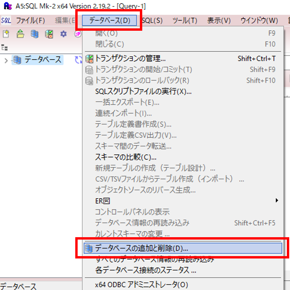Choose テーブル定義書作成(S)... entry
This screenshot has height=290, width=290.
(184, 124)
